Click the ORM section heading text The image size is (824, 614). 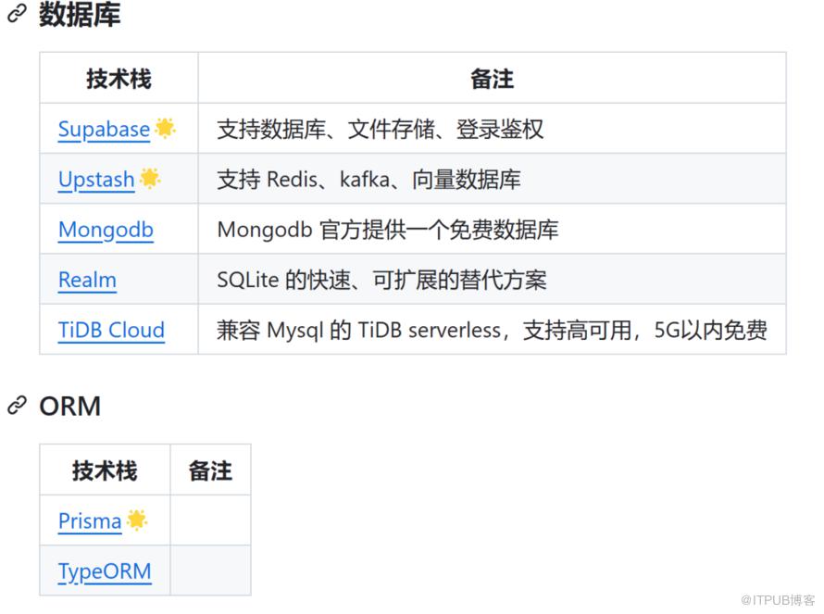click(x=70, y=406)
